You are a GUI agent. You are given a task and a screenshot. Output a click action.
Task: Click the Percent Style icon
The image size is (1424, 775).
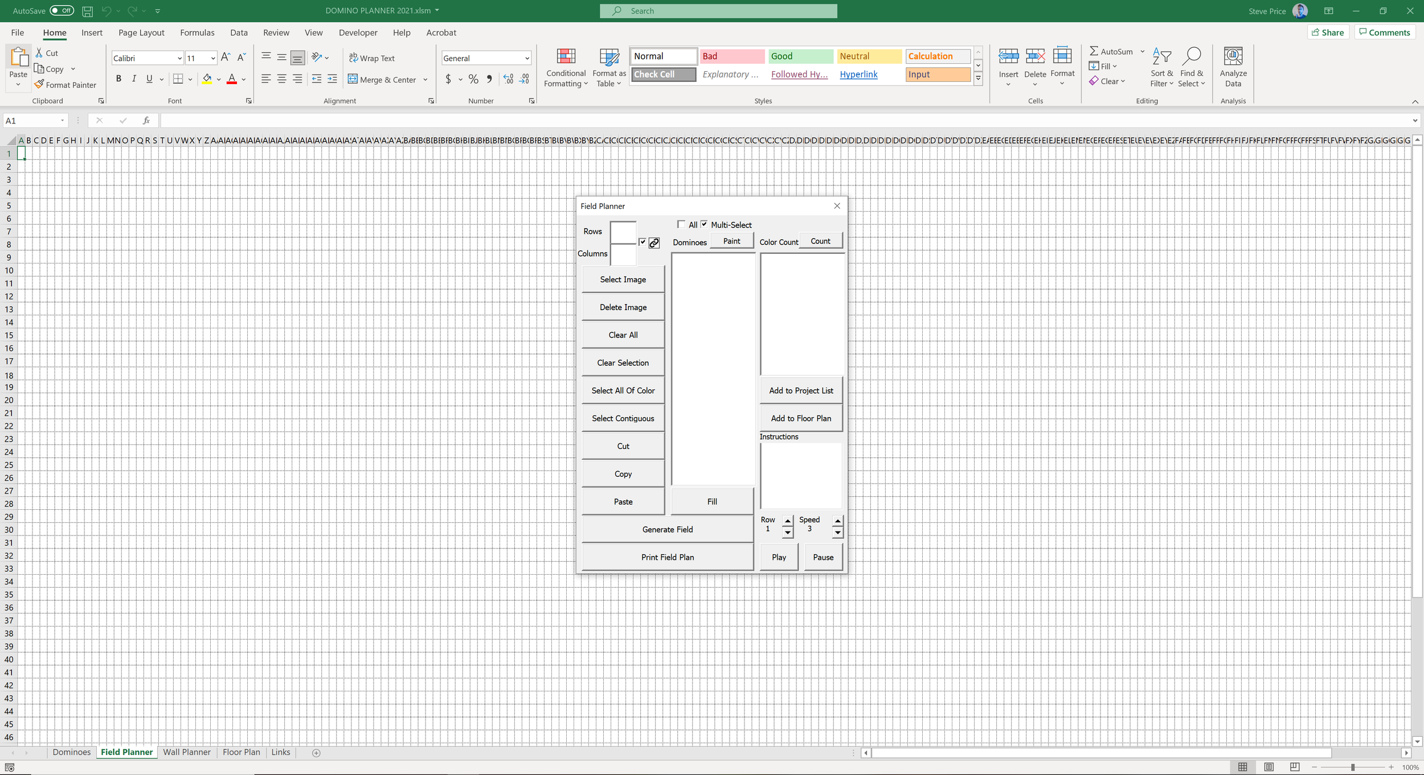click(x=473, y=79)
